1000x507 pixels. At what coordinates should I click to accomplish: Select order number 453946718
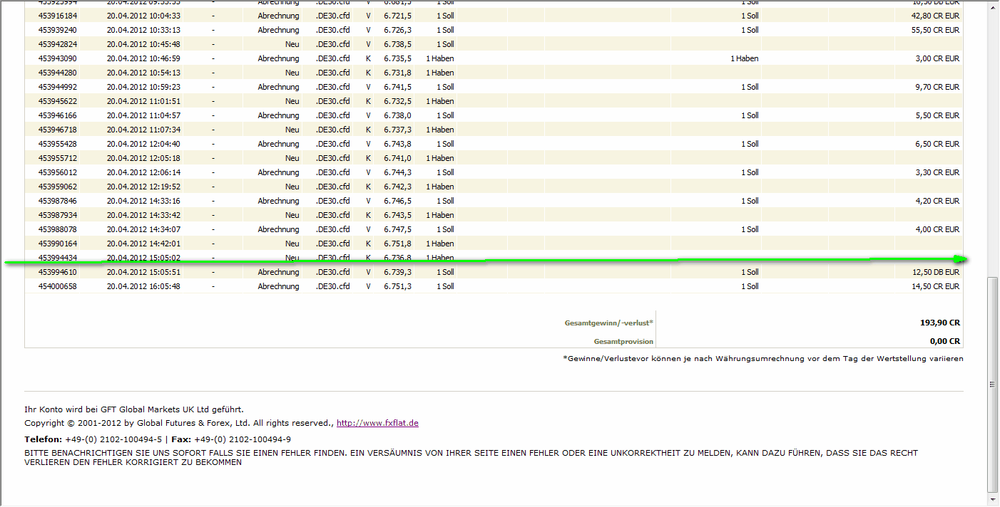pos(58,130)
